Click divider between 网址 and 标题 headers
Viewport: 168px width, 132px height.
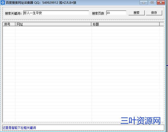pos(91,24)
